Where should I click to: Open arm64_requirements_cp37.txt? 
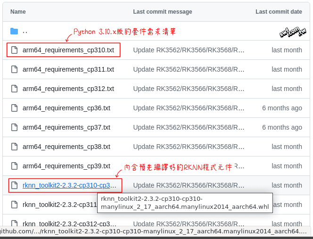(x=66, y=127)
